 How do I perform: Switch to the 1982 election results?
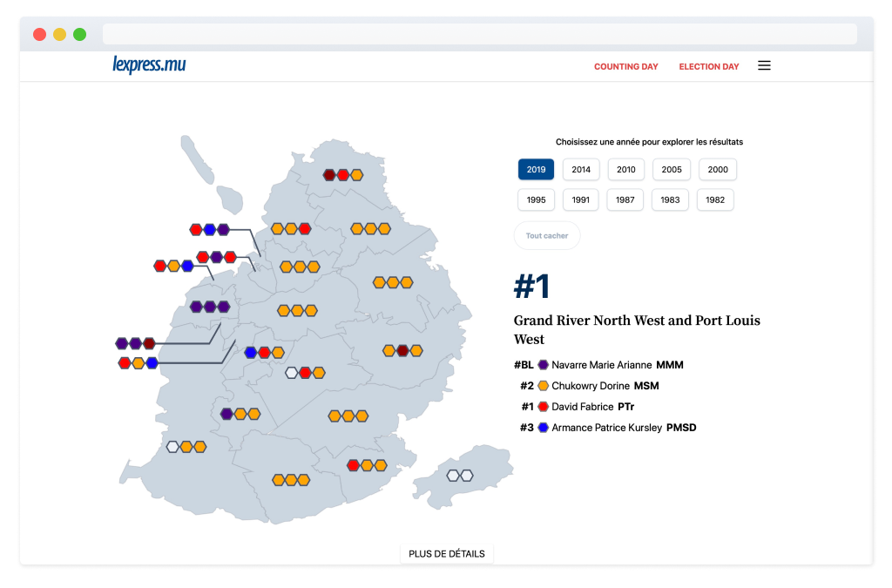tap(715, 199)
